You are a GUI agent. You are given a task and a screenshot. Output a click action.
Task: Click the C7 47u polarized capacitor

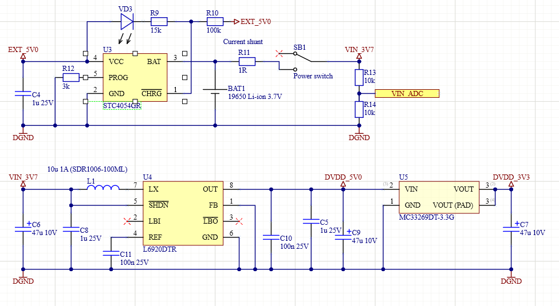[511, 229]
